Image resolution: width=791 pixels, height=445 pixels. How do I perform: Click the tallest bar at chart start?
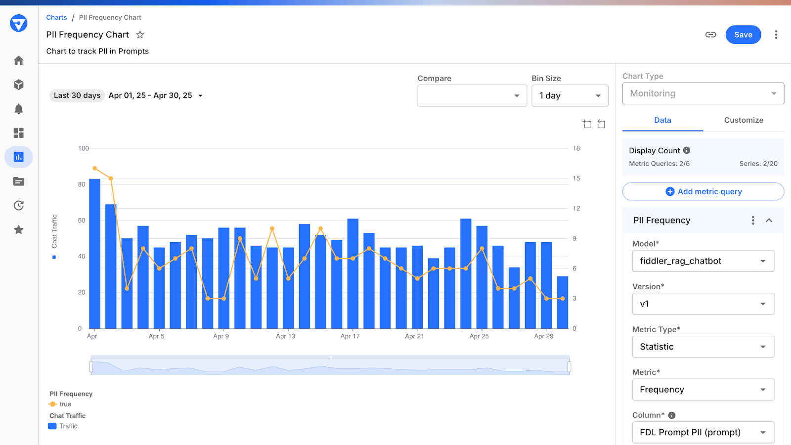tap(95, 254)
